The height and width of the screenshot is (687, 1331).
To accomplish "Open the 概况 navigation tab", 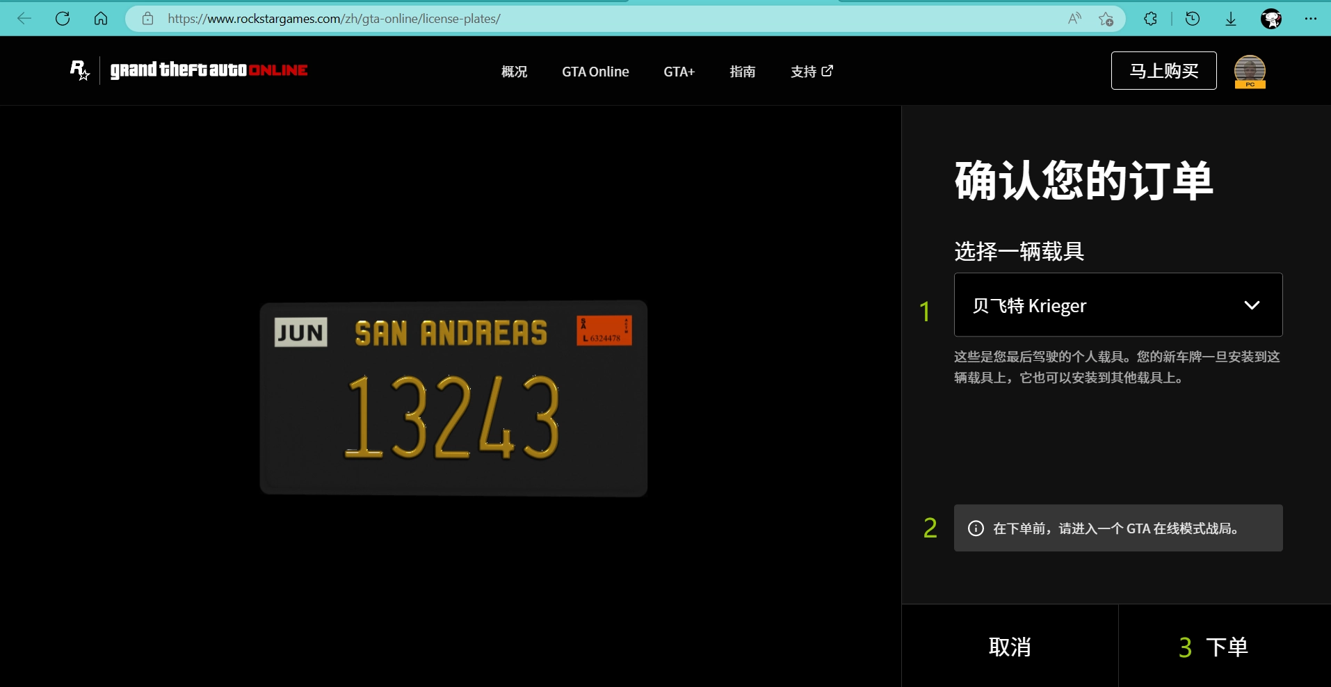I will coord(514,72).
